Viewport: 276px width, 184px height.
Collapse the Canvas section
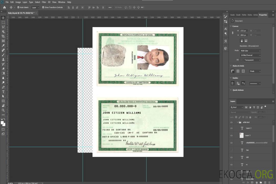[x=231, y=26]
